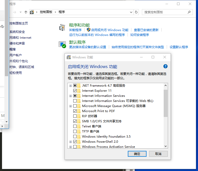
Task: Open 硬件和声音 category
Action: (17, 43)
